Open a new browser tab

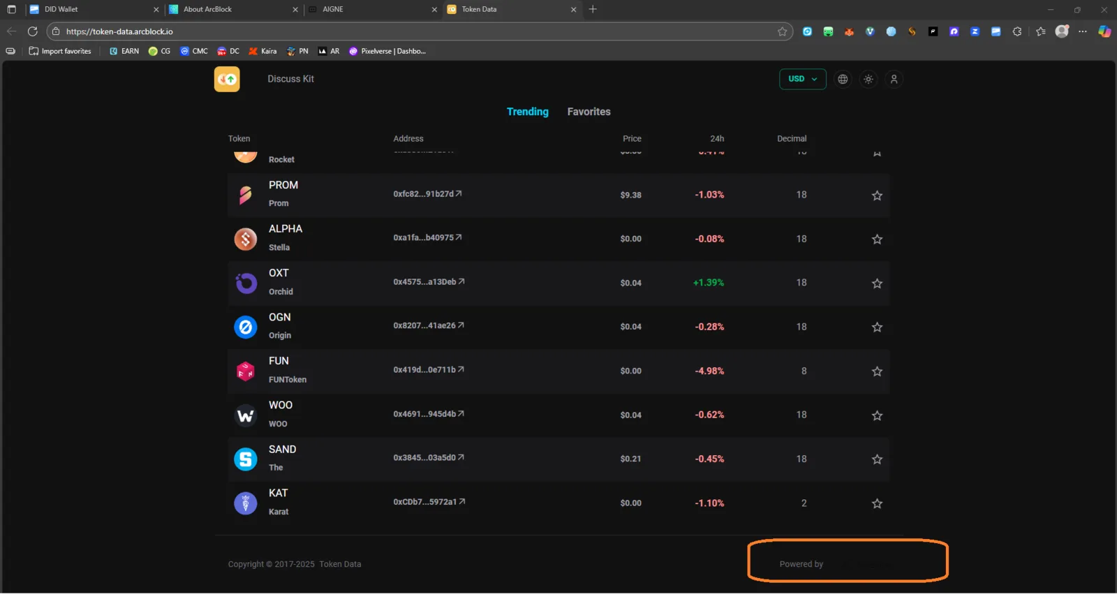coord(593,9)
